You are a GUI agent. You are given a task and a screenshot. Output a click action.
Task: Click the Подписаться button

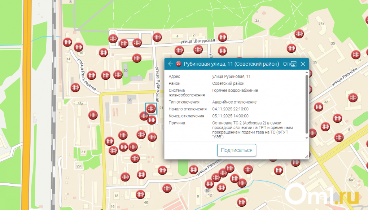point(236,150)
